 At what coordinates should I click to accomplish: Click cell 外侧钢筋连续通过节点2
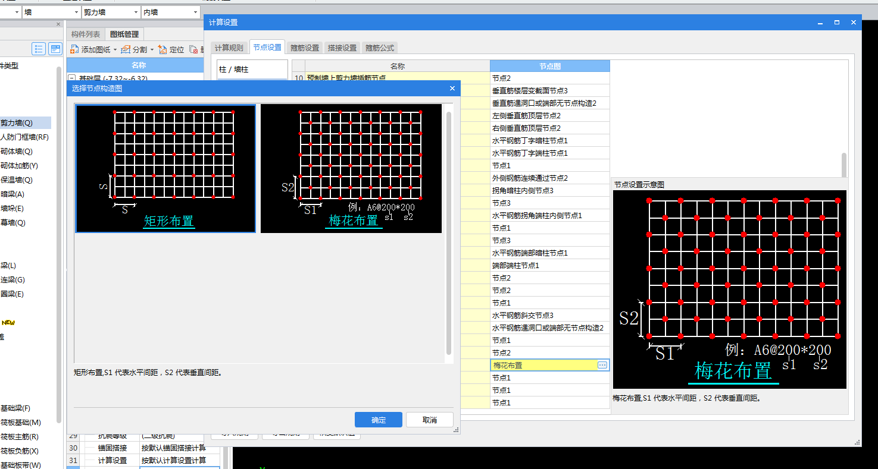click(x=549, y=178)
